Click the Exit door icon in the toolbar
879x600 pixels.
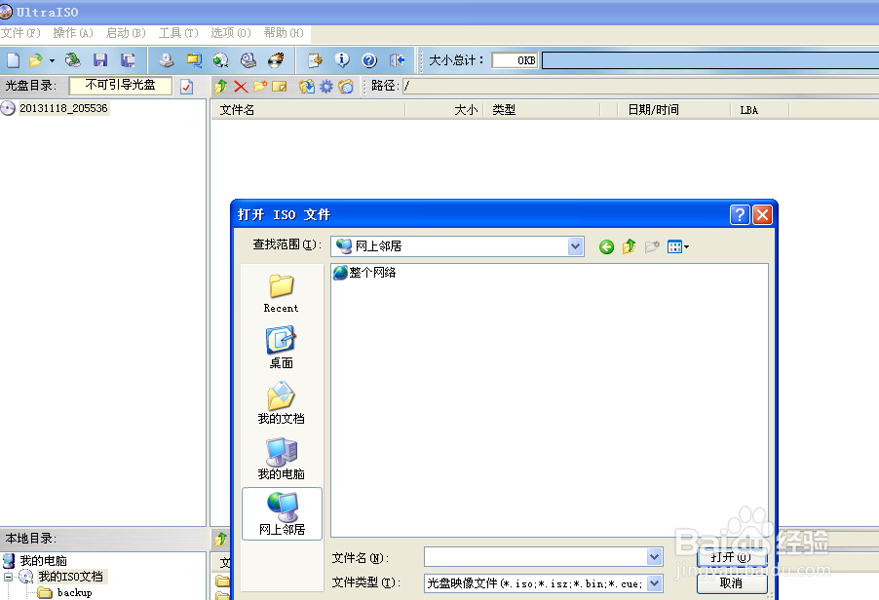point(397,60)
